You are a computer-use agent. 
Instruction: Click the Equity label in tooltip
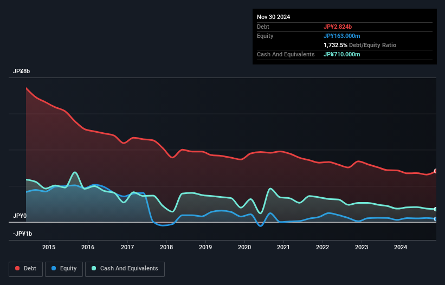pyautogui.click(x=265, y=36)
